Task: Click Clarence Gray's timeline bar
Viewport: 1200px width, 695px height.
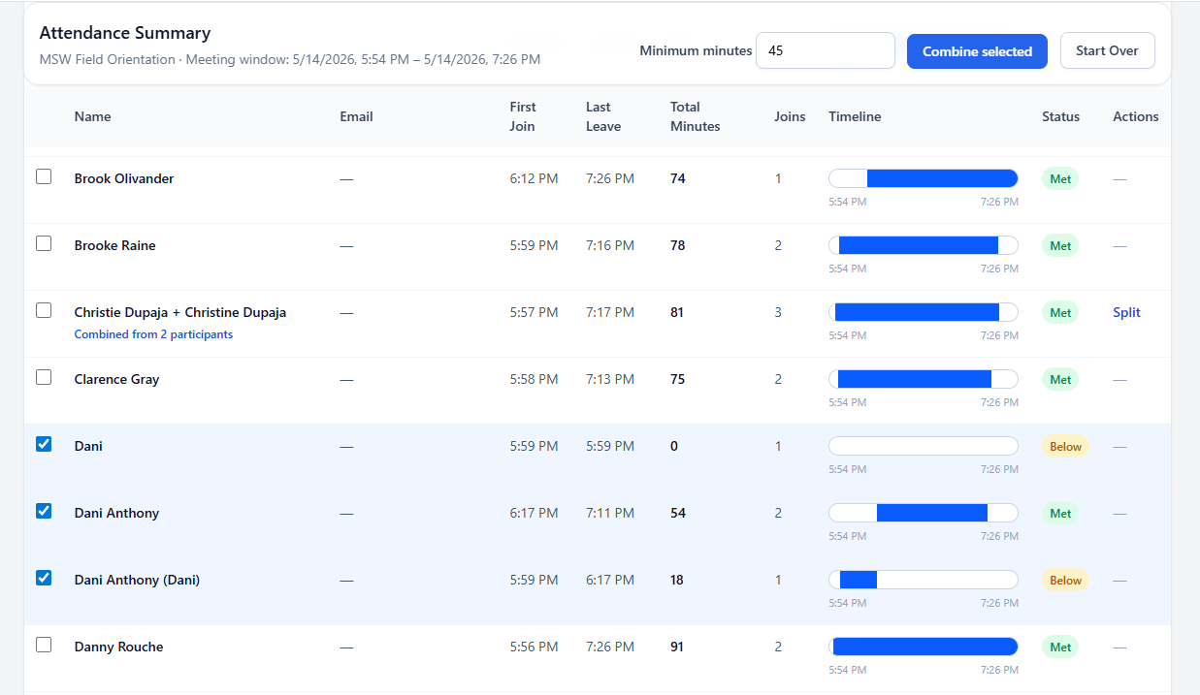Action: point(924,379)
